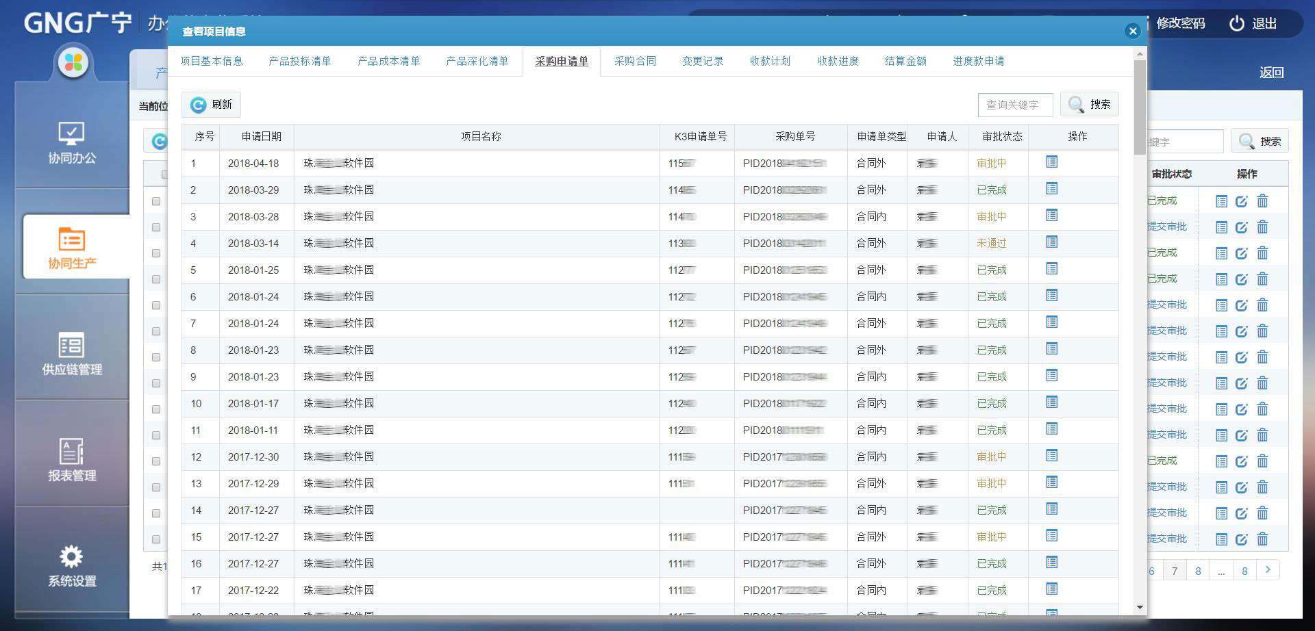Image resolution: width=1315 pixels, height=631 pixels.
Task: Click the 查询关键字 search input field
Action: coord(1014,105)
